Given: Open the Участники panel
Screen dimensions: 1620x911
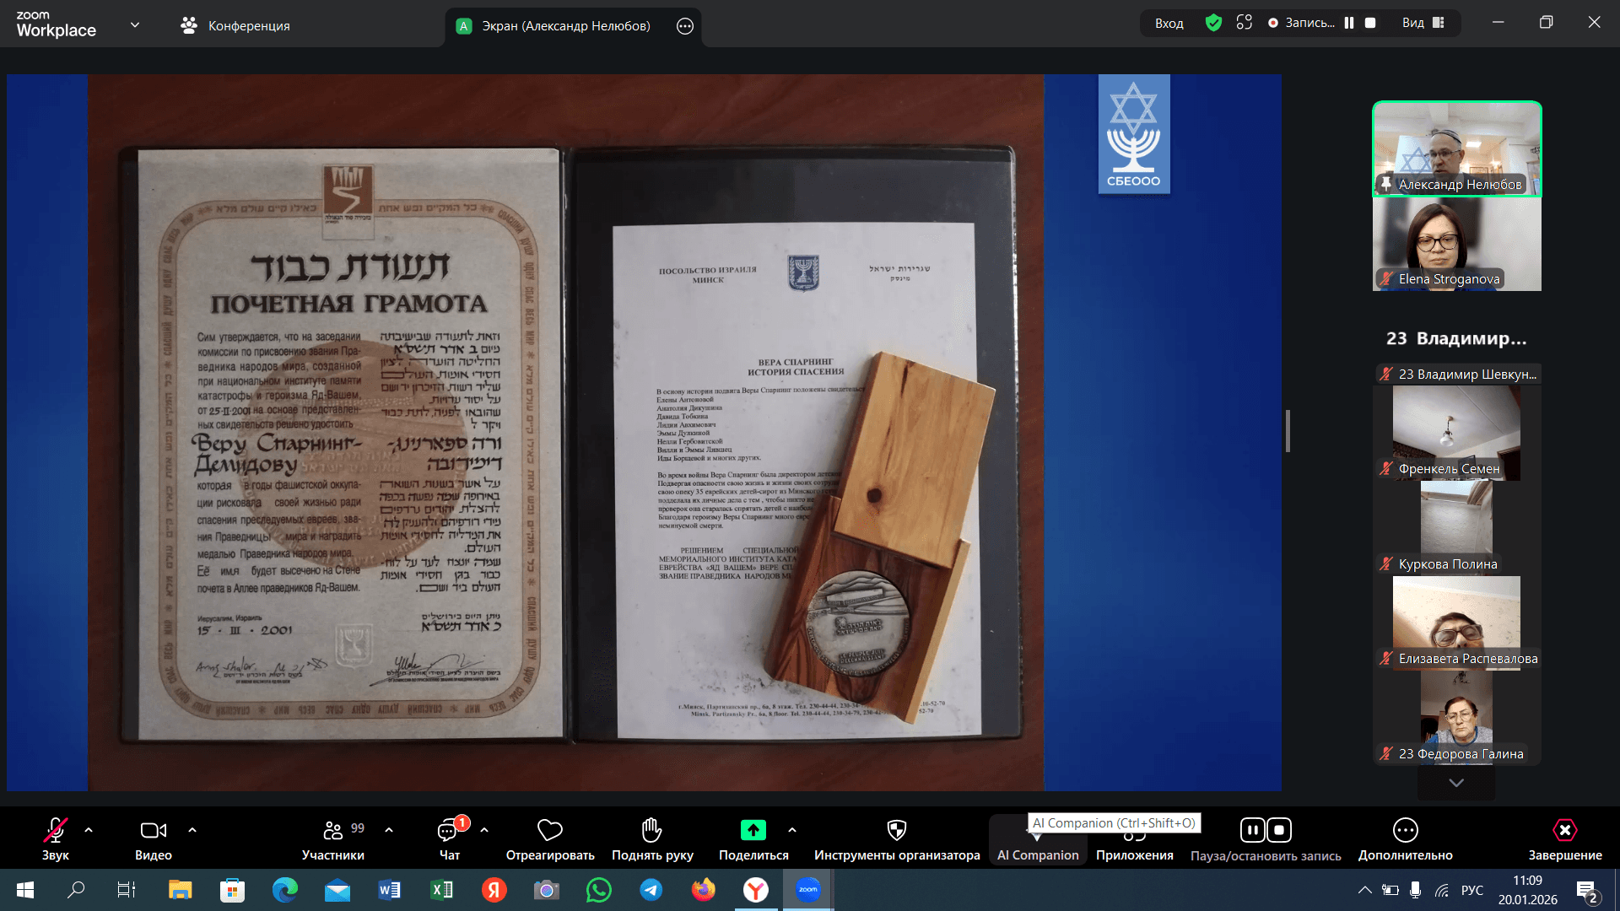Looking at the screenshot, I should pyautogui.click(x=333, y=838).
